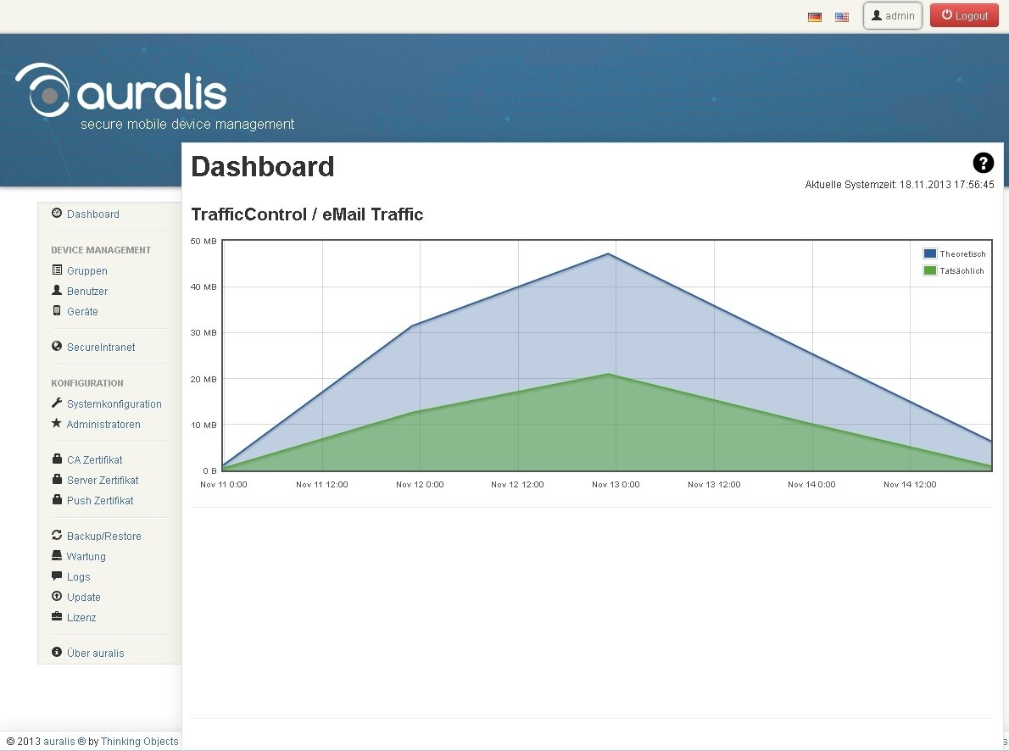The image size is (1009, 751).
Task: Click the chart peak at Nov 13 0:00
Action: 609,254
